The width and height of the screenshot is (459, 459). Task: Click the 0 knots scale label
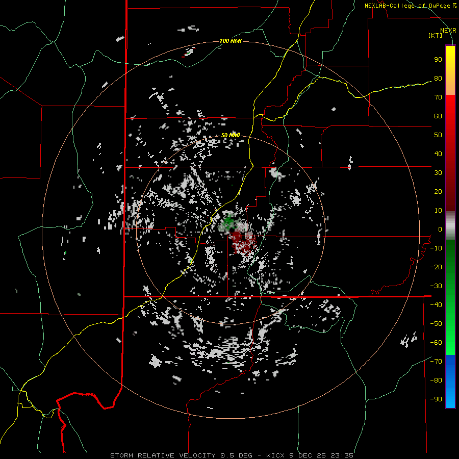tap(440, 229)
